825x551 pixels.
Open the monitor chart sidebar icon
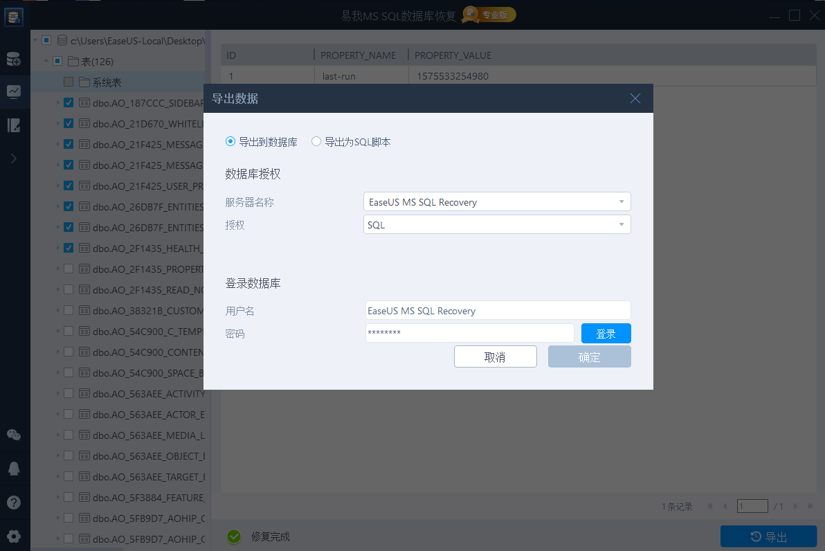14,91
